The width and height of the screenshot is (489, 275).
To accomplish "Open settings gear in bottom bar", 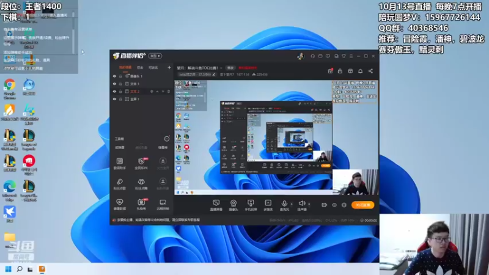I will (x=344, y=205).
